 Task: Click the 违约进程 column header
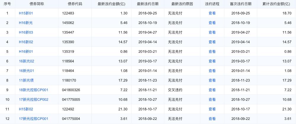coord(212,4)
